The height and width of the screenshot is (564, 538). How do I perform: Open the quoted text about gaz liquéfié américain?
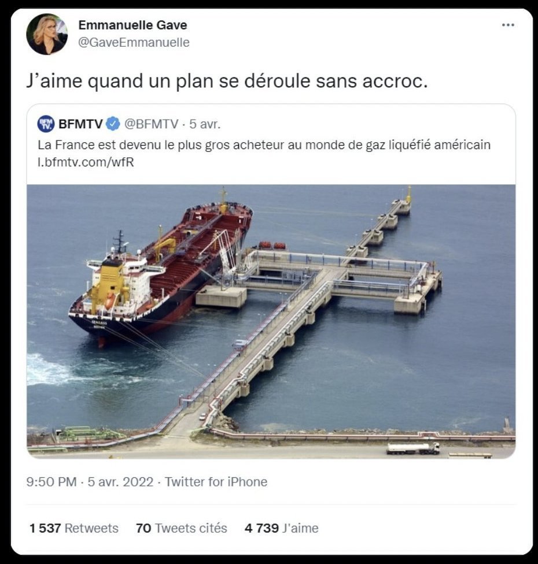click(264, 144)
